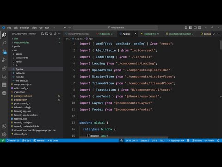Toggle the secondary side bar layout button
This screenshot has width=222, height=167.
tap(199, 27)
